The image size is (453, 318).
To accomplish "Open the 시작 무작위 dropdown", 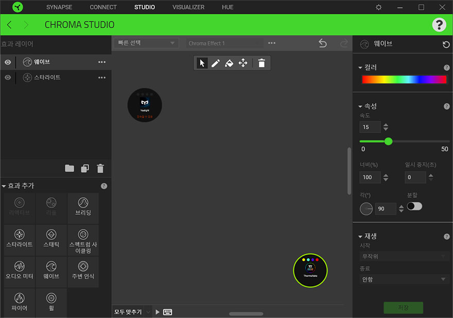I will (404, 256).
